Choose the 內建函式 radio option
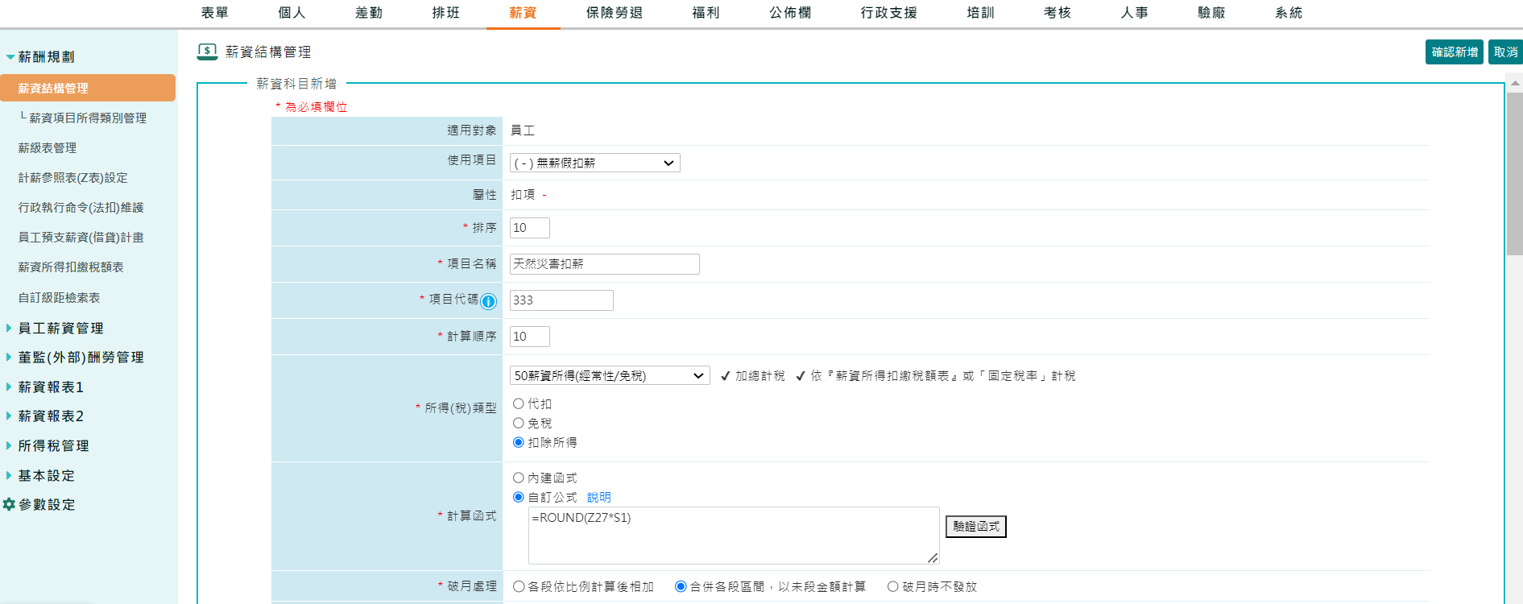The height and width of the screenshot is (604, 1523). (x=519, y=478)
